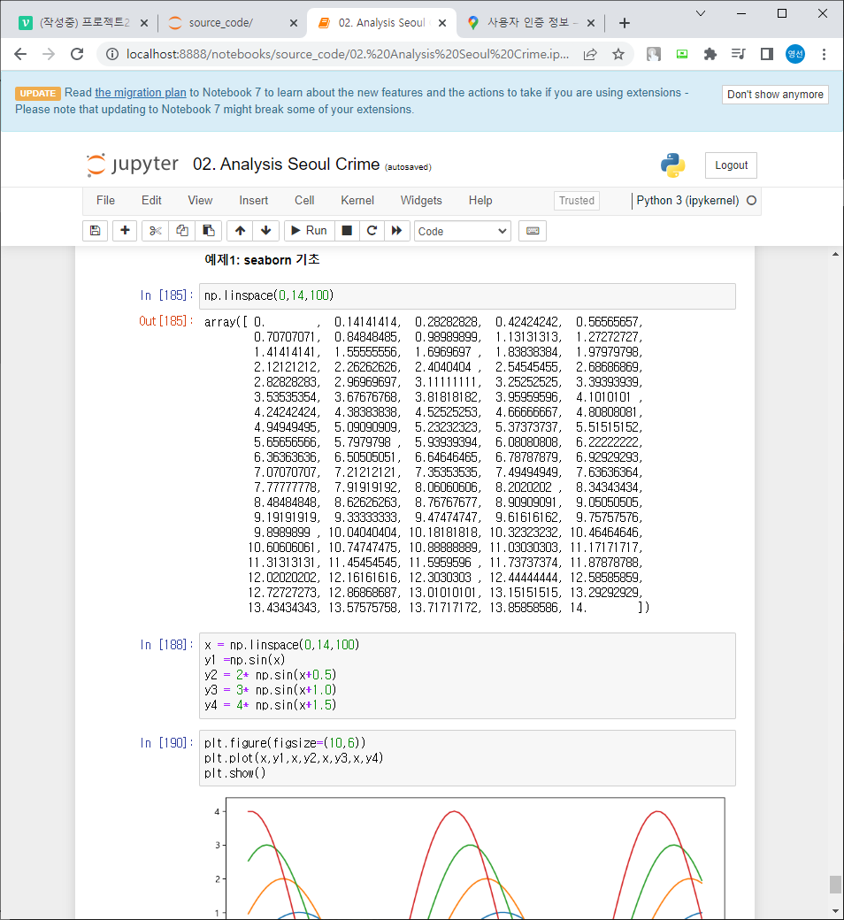This screenshot has width=844, height=920.
Task: Move selected cell up arrow
Action: coord(240,231)
